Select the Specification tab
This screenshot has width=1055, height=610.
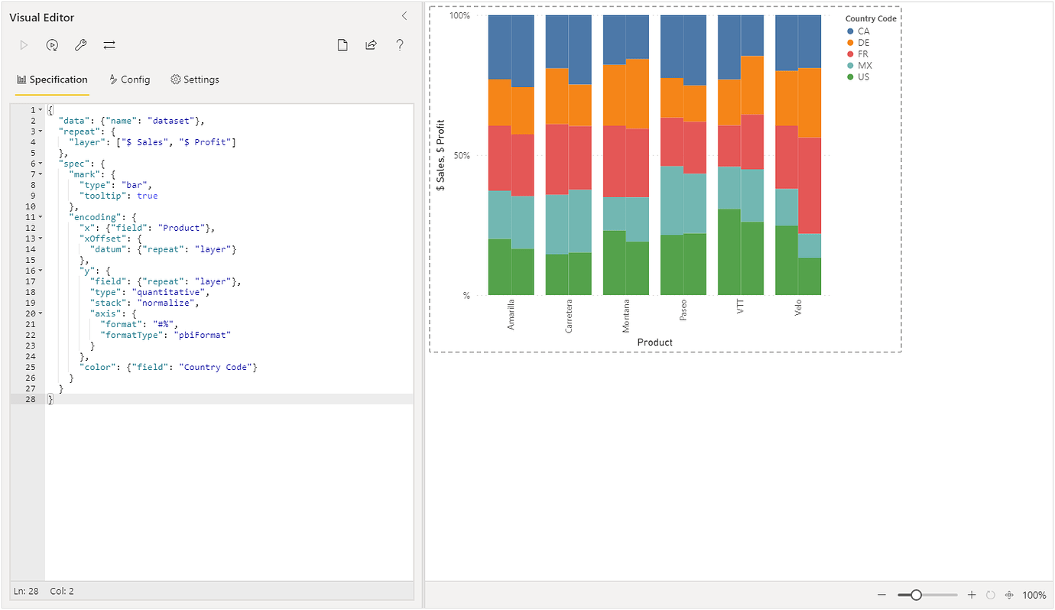click(x=52, y=79)
